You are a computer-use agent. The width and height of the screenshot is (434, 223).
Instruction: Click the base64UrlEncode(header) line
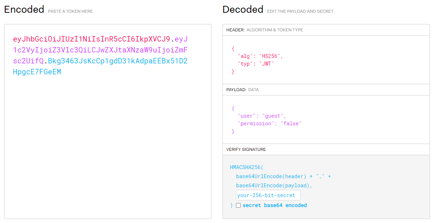[x=283, y=176]
